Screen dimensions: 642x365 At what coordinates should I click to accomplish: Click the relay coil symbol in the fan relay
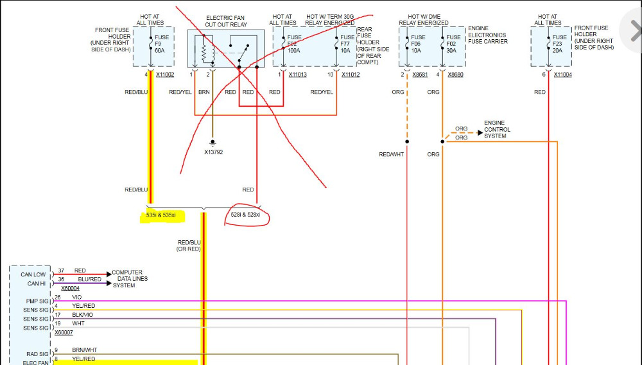(205, 49)
